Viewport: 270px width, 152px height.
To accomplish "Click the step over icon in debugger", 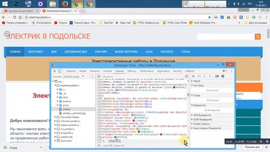I will 199,76.
